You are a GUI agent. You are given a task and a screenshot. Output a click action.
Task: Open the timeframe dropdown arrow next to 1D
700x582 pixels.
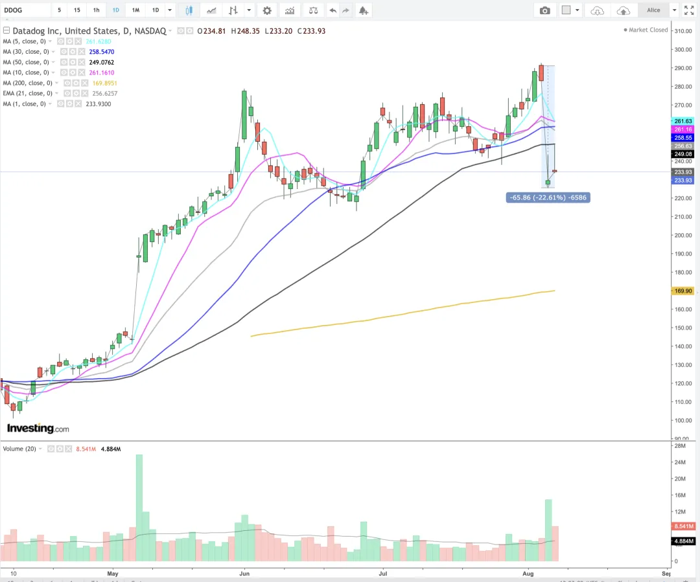point(170,10)
